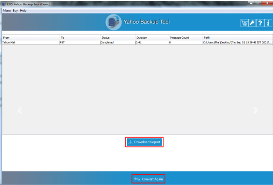Open the question mark help icon

coord(260,23)
